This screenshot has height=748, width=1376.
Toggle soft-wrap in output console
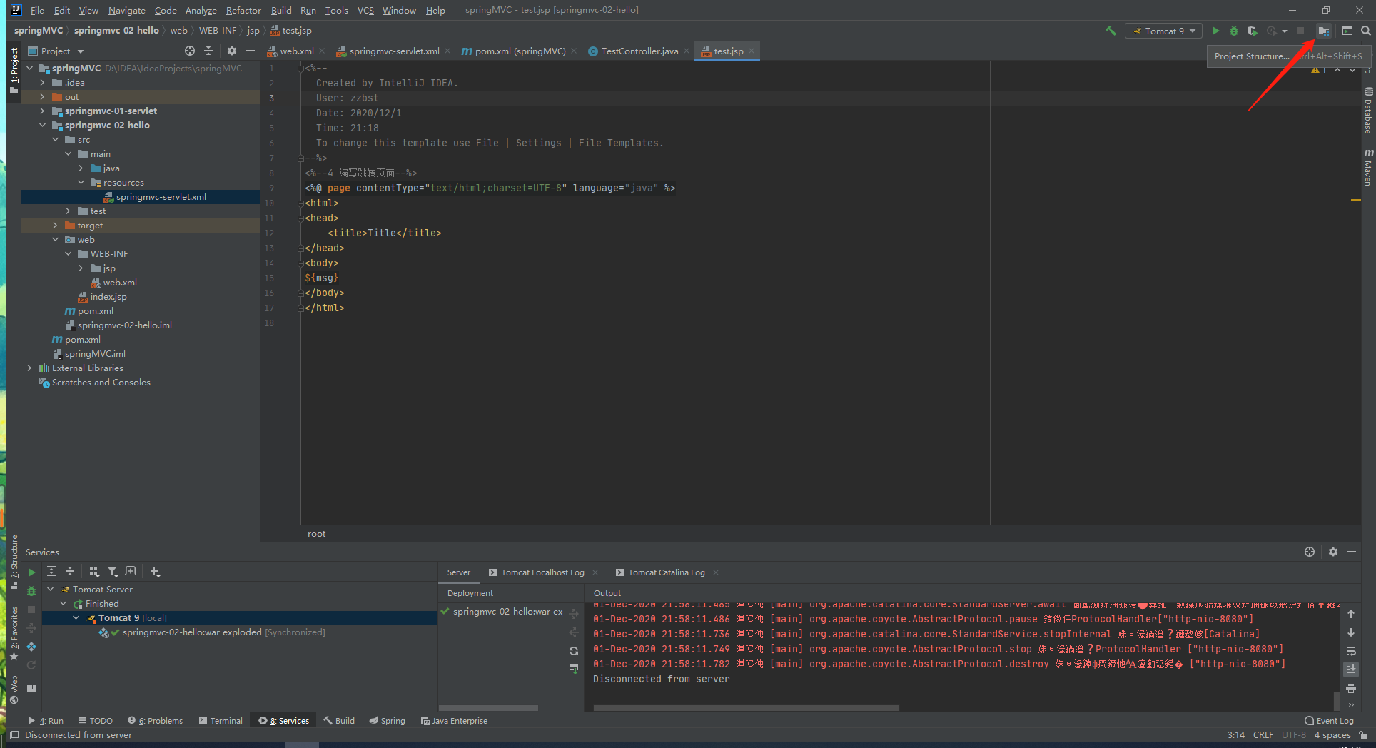click(x=1351, y=651)
